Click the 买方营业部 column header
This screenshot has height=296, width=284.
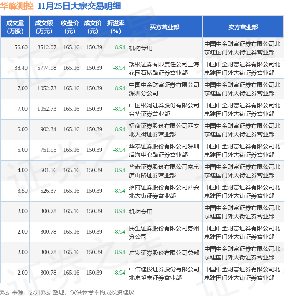click(165, 27)
